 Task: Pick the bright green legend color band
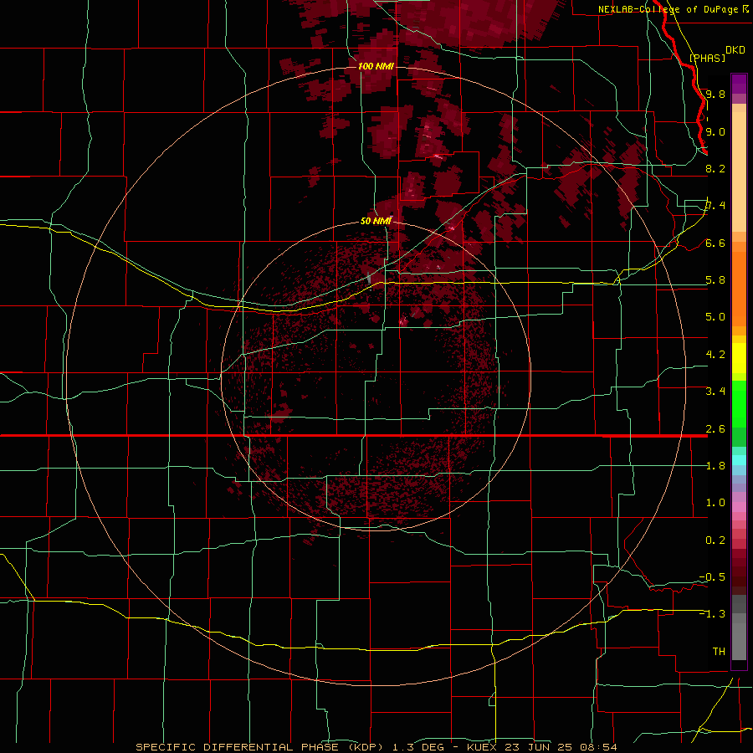(x=739, y=404)
